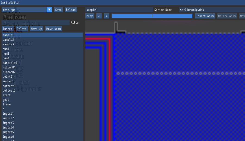Select dottest1 in the sprite list
This screenshot has height=141, width=245.
[42, 86]
